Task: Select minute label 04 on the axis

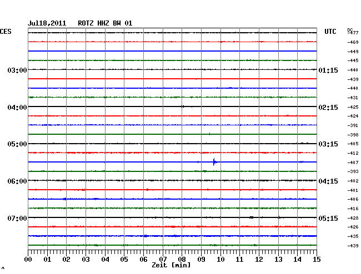Action: click(105, 260)
